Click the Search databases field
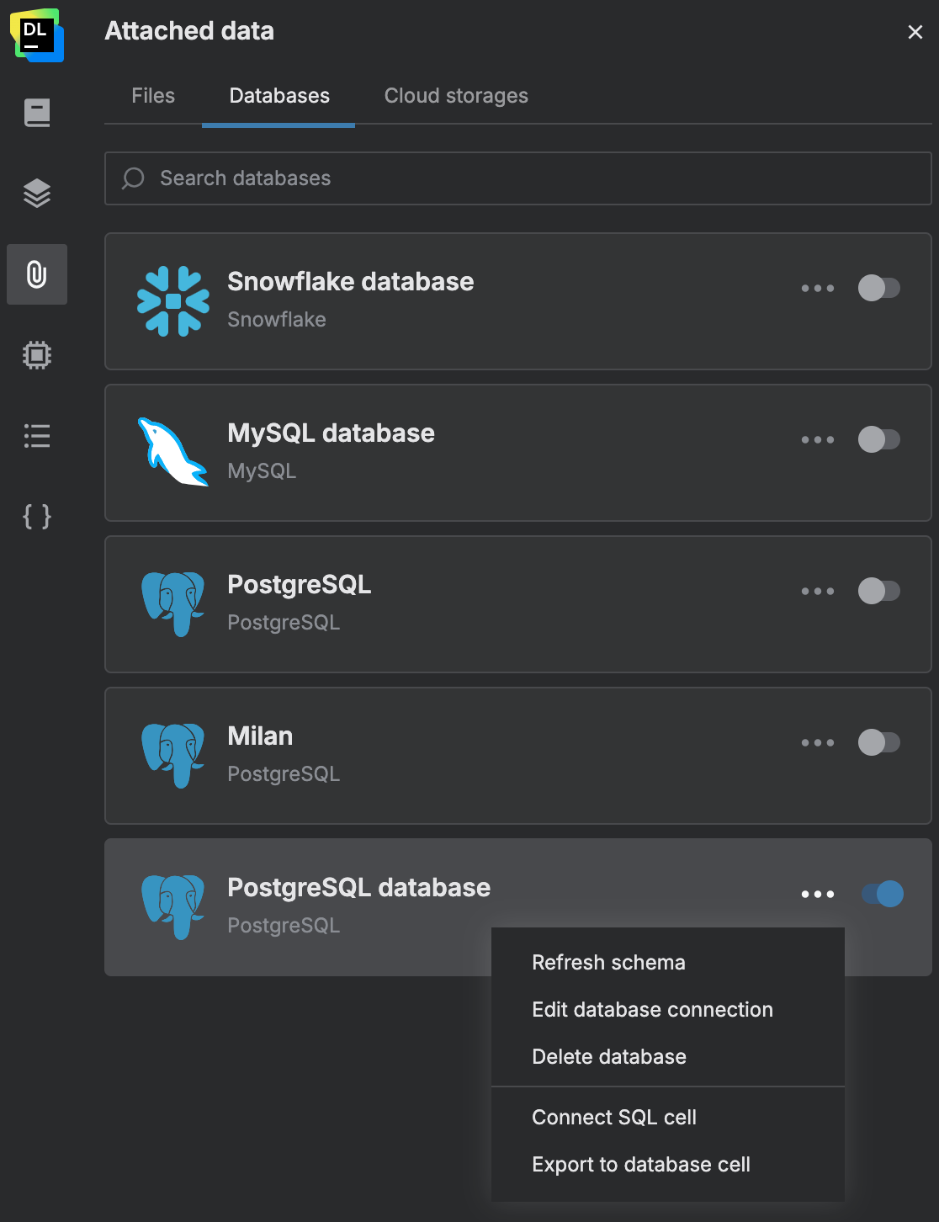939x1222 pixels. [x=518, y=178]
